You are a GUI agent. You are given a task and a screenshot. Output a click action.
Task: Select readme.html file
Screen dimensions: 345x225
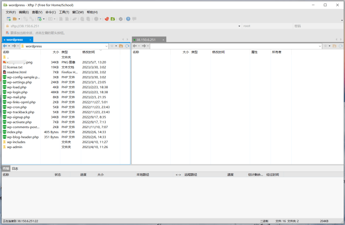coord(16,72)
